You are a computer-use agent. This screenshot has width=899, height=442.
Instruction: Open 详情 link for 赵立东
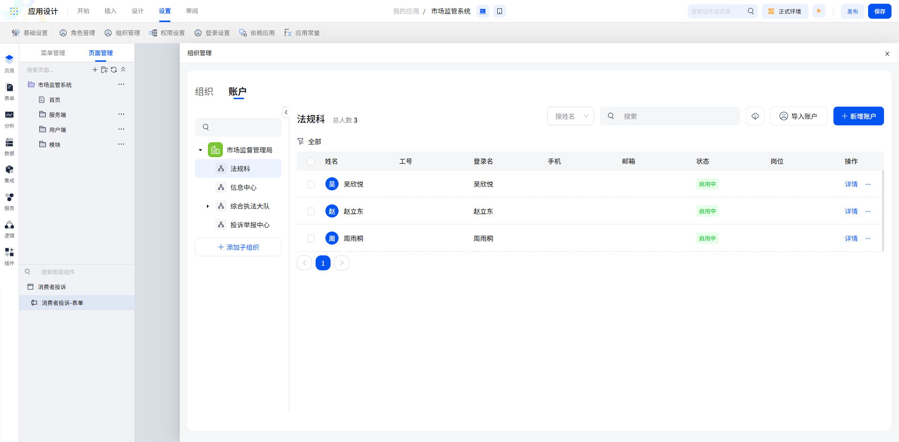[851, 211]
